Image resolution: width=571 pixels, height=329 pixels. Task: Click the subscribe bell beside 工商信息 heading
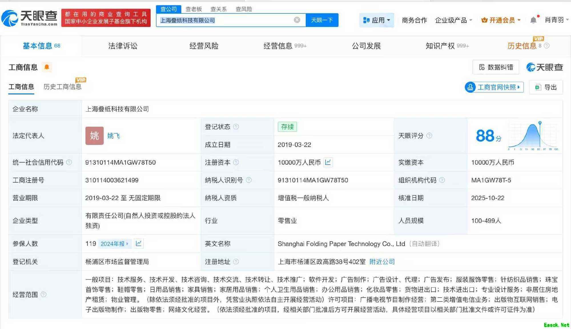point(47,67)
